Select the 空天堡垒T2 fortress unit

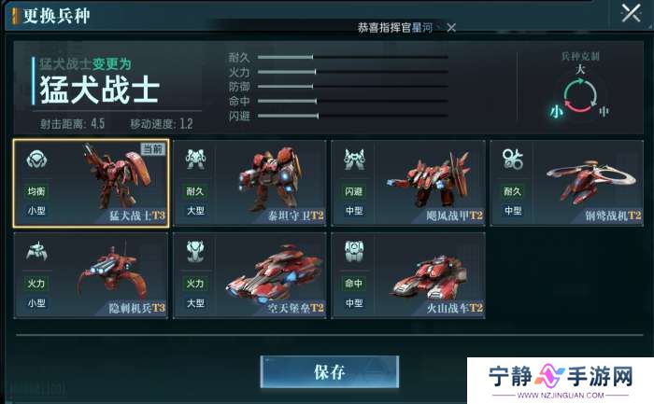[x=249, y=276]
